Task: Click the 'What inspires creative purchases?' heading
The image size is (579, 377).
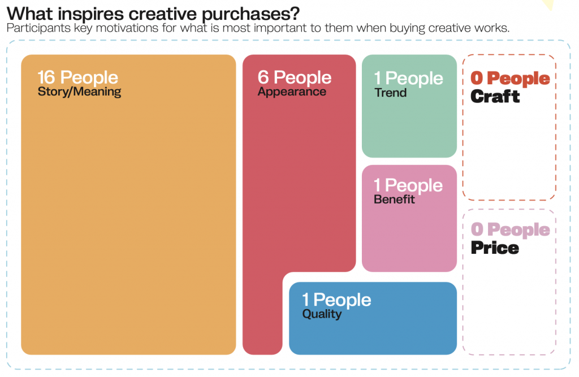Action: [x=153, y=14]
